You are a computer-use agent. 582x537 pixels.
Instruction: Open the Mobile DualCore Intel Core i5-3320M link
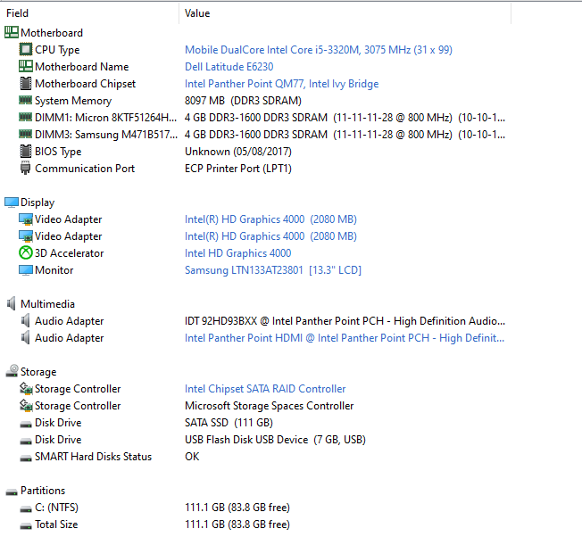pyautogui.click(x=319, y=50)
